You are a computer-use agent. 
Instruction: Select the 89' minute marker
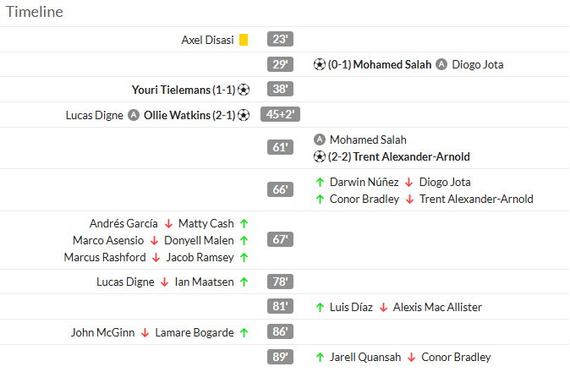280,357
